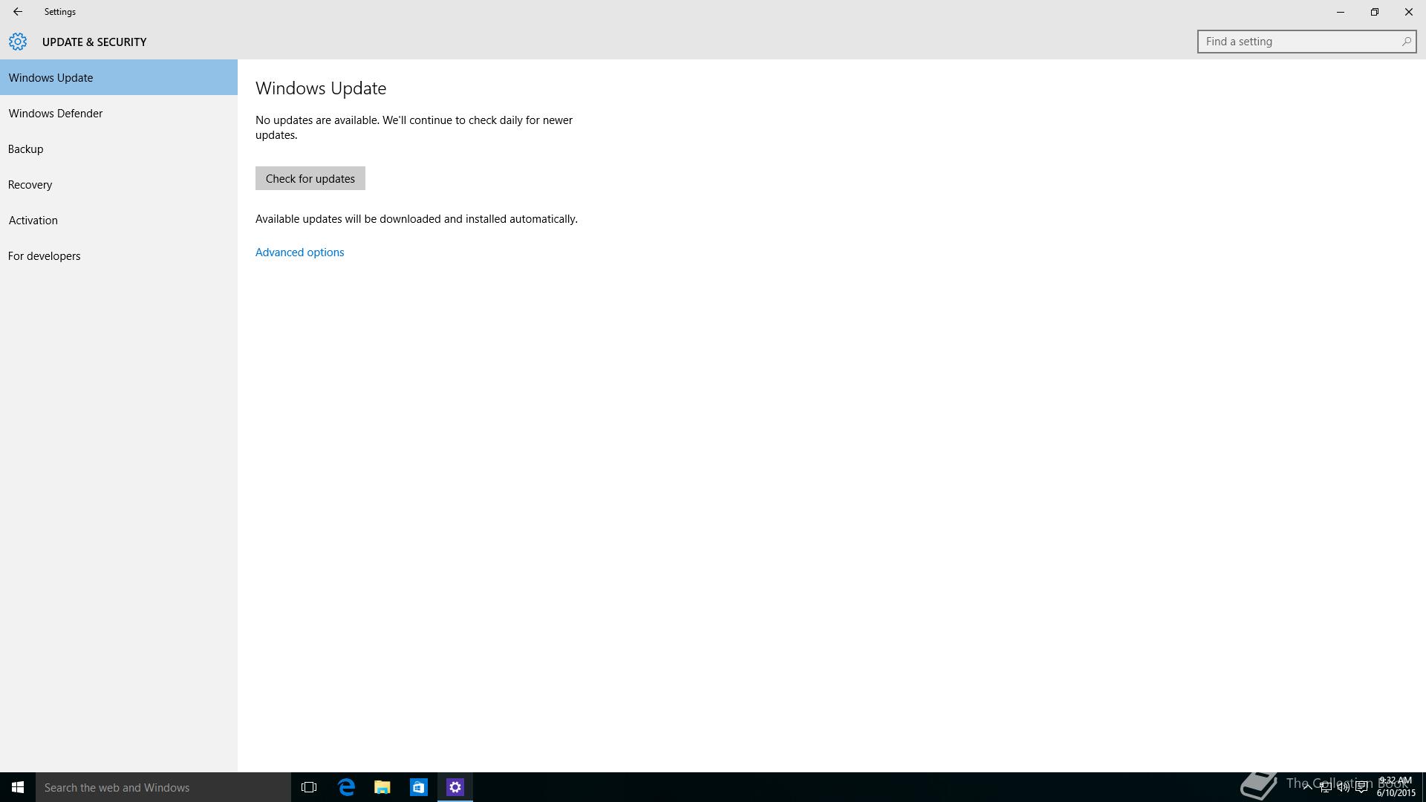Click the 'No updates are available' message
The height and width of the screenshot is (802, 1426).
414,128
